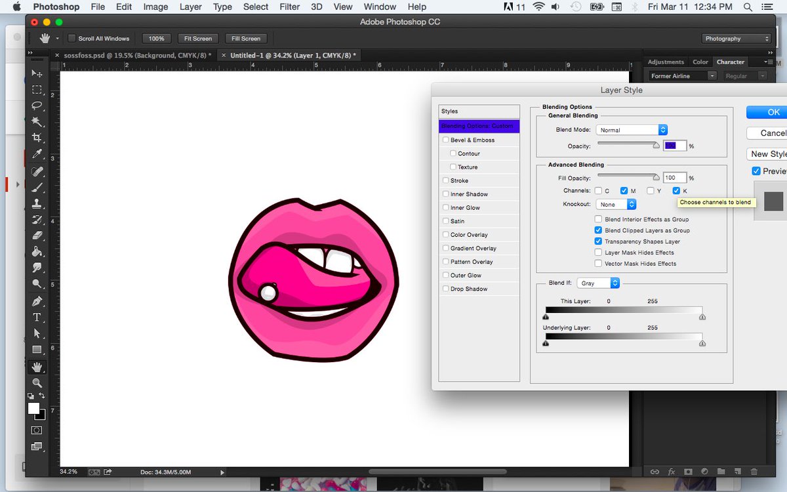Click the link layers icon
This screenshot has height=492, width=787.
click(x=654, y=471)
